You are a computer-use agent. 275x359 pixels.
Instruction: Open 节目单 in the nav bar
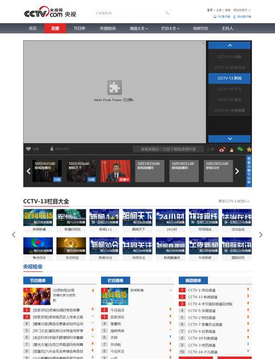point(79,28)
